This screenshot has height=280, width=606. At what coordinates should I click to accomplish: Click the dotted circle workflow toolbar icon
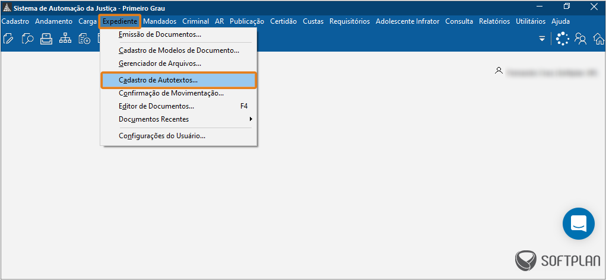pyautogui.click(x=563, y=39)
